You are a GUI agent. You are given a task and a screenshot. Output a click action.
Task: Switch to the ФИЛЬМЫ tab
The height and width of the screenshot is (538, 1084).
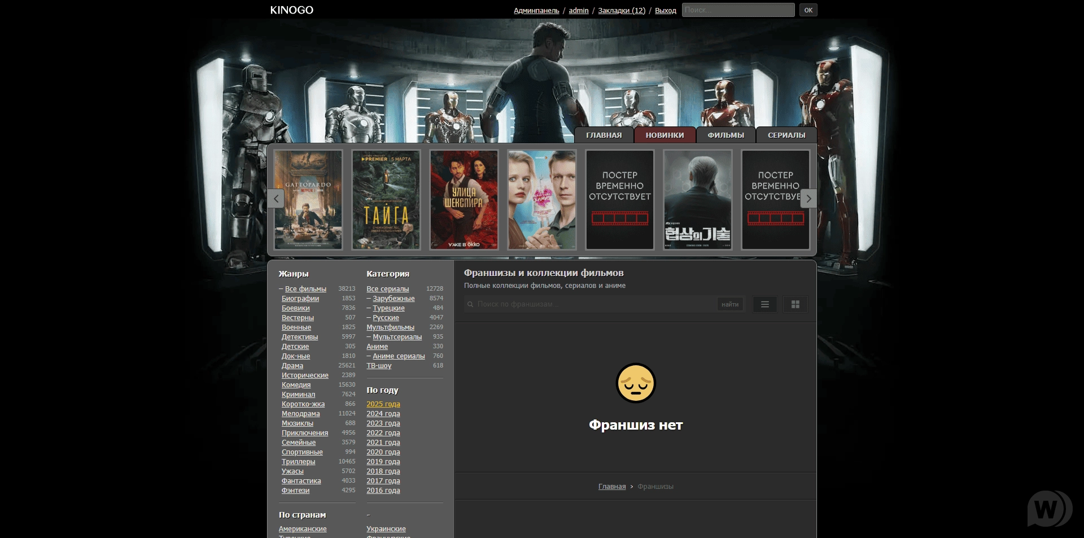(x=725, y=135)
